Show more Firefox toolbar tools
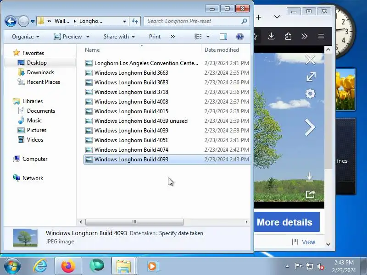 click(x=304, y=36)
